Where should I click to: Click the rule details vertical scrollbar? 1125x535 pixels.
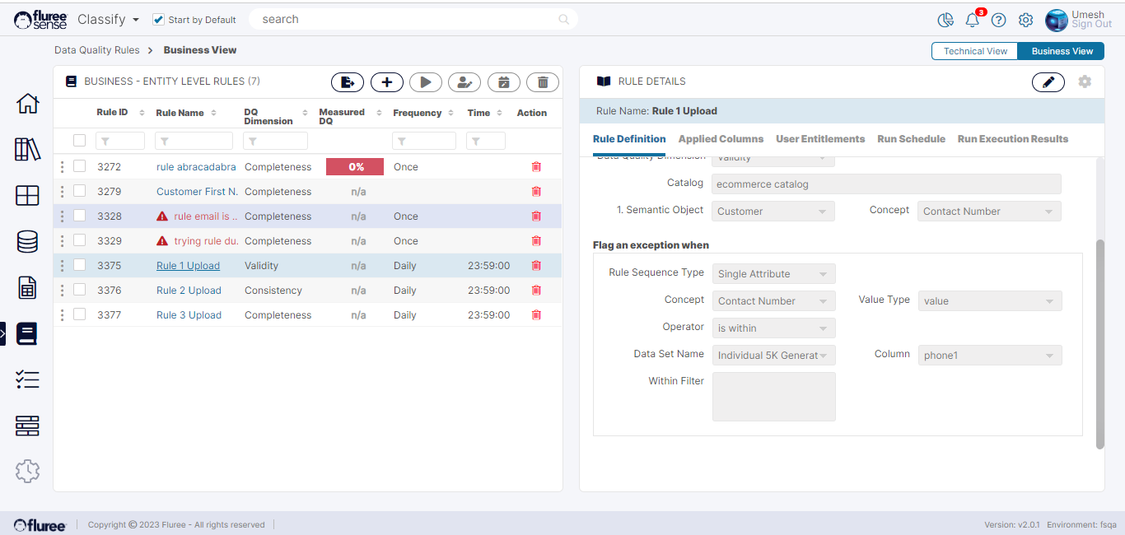tap(1100, 344)
